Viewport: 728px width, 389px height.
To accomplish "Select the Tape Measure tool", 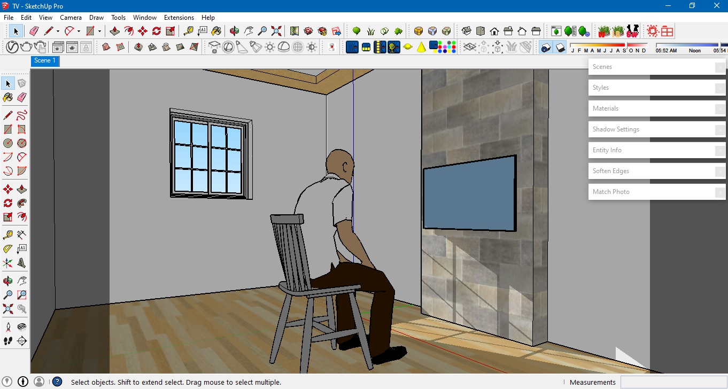I will pos(188,31).
